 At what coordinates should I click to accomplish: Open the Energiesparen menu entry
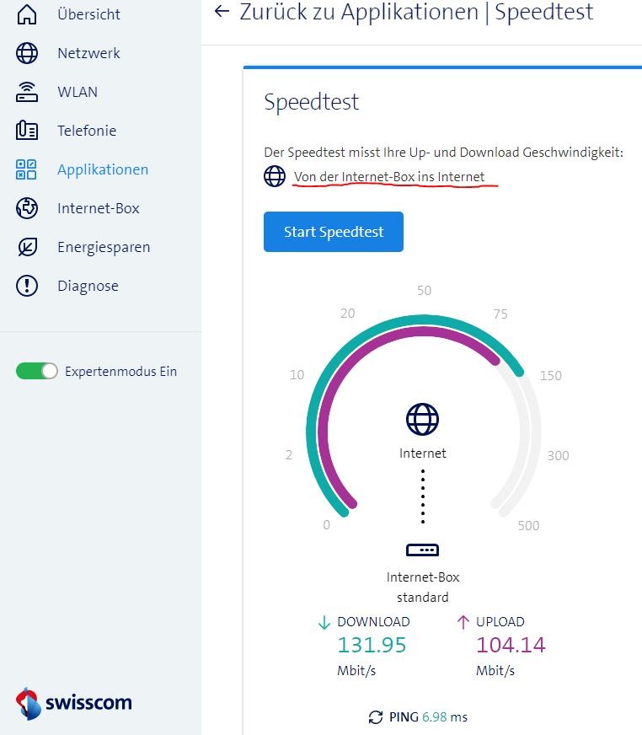(x=104, y=247)
